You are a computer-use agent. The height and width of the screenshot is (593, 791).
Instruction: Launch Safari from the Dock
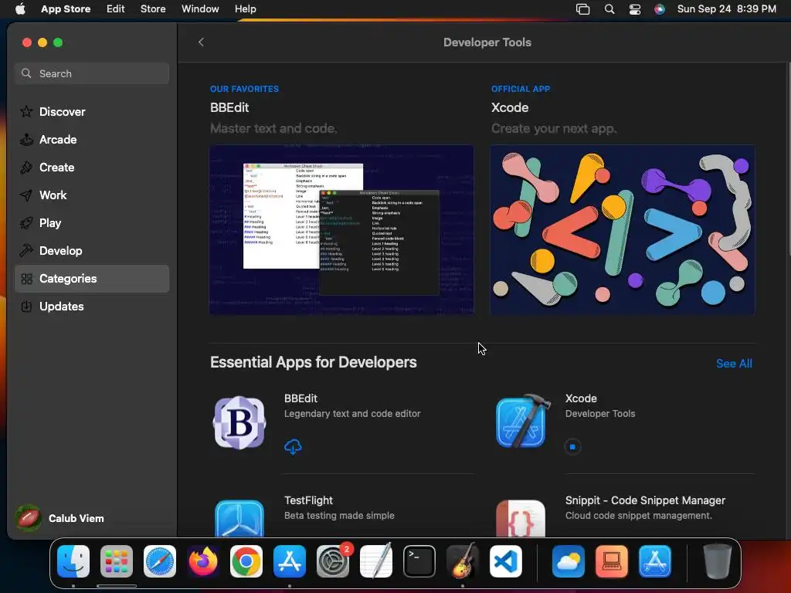(160, 561)
